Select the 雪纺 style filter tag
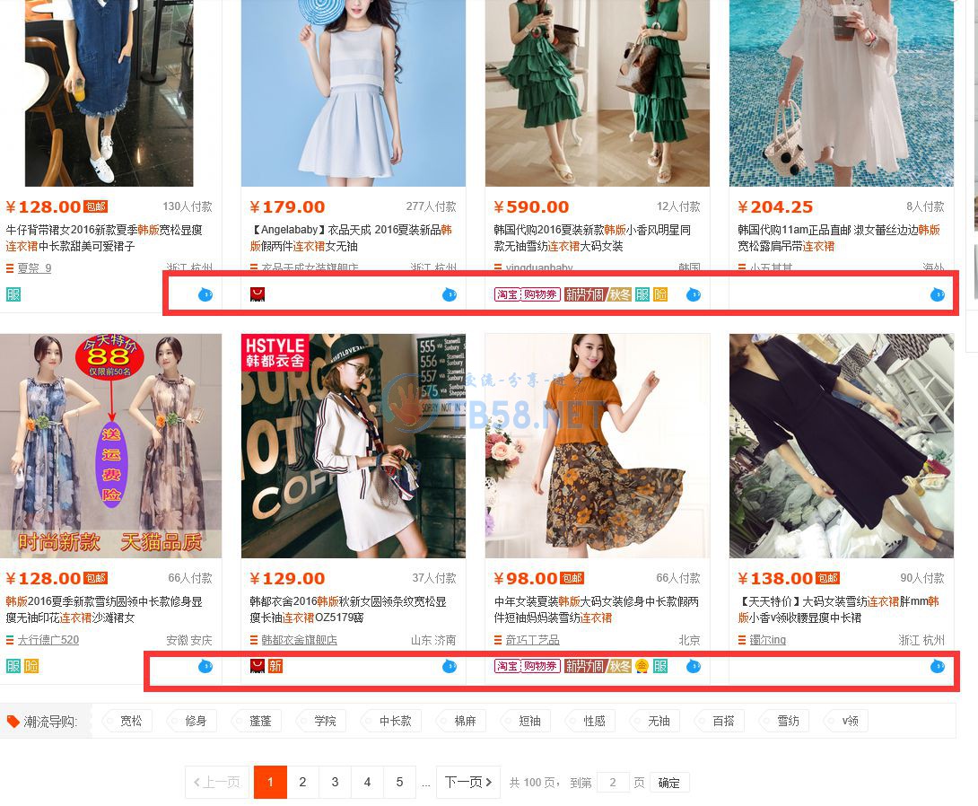Viewport: 978px width, 806px height. click(788, 721)
